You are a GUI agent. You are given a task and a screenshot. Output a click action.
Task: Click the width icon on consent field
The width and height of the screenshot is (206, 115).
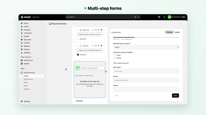coord(93,46)
